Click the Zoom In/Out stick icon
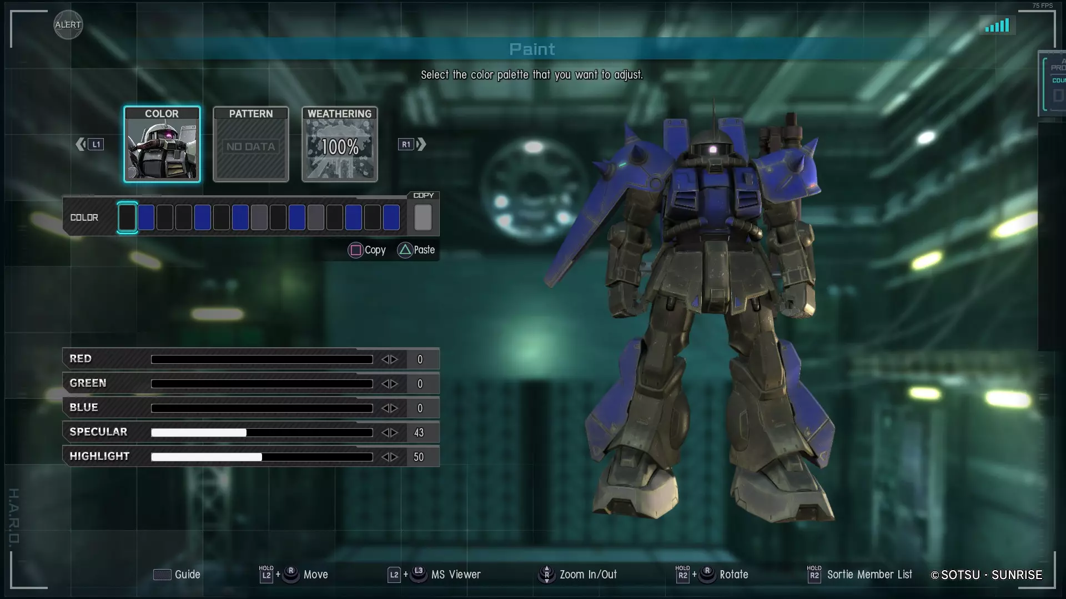 click(x=546, y=575)
